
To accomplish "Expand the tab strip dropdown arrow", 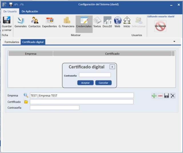I will (x=174, y=42).
